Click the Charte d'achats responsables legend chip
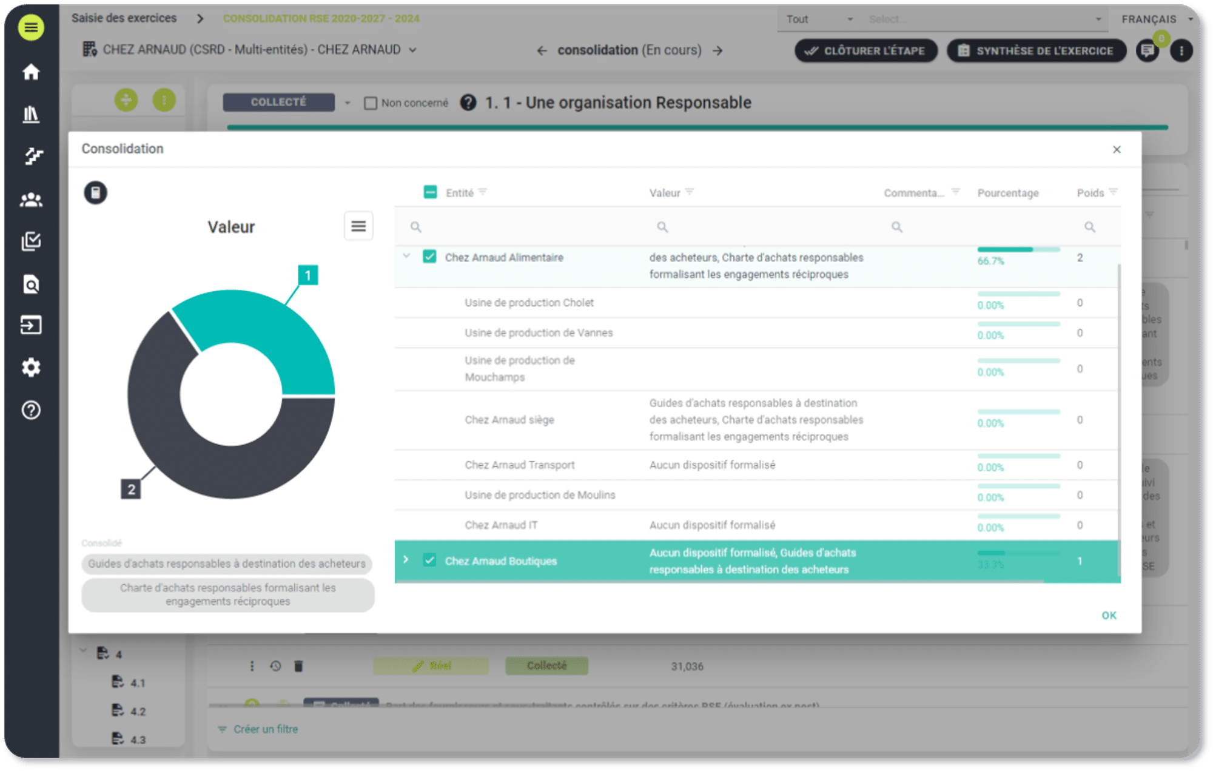1213x771 pixels. click(x=227, y=594)
